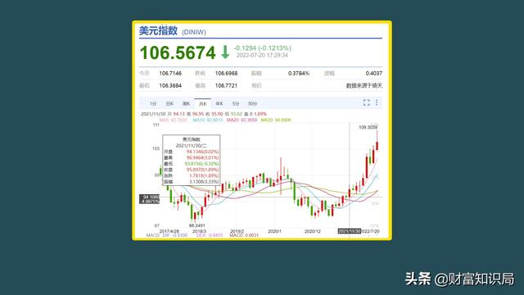Click the 2020/1 date on time axis
524x295 pixels.
coord(275,231)
